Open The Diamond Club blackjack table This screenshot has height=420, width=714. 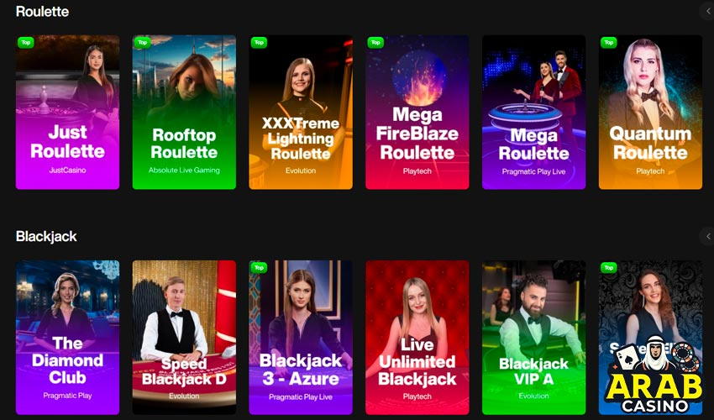67,338
